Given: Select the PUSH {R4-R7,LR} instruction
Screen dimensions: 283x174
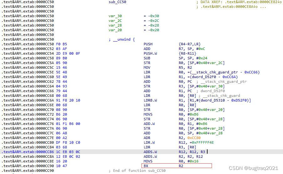Looking at the screenshot, I should (x=172, y=44).
